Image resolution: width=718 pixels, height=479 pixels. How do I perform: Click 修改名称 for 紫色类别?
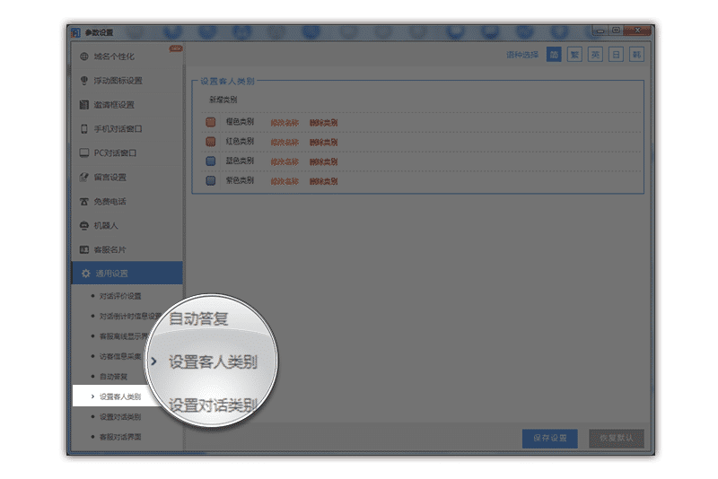click(x=285, y=181)
